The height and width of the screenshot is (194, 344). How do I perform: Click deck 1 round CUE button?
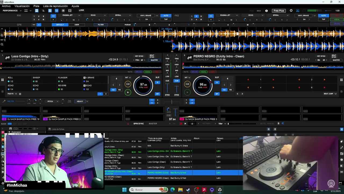[128, 84]
